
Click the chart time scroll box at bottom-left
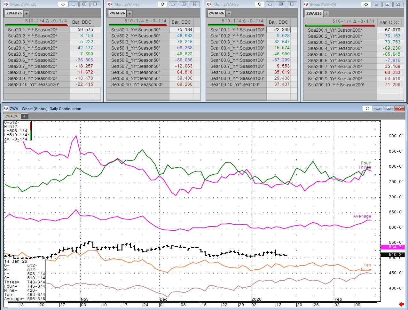[x=6, y=304]
